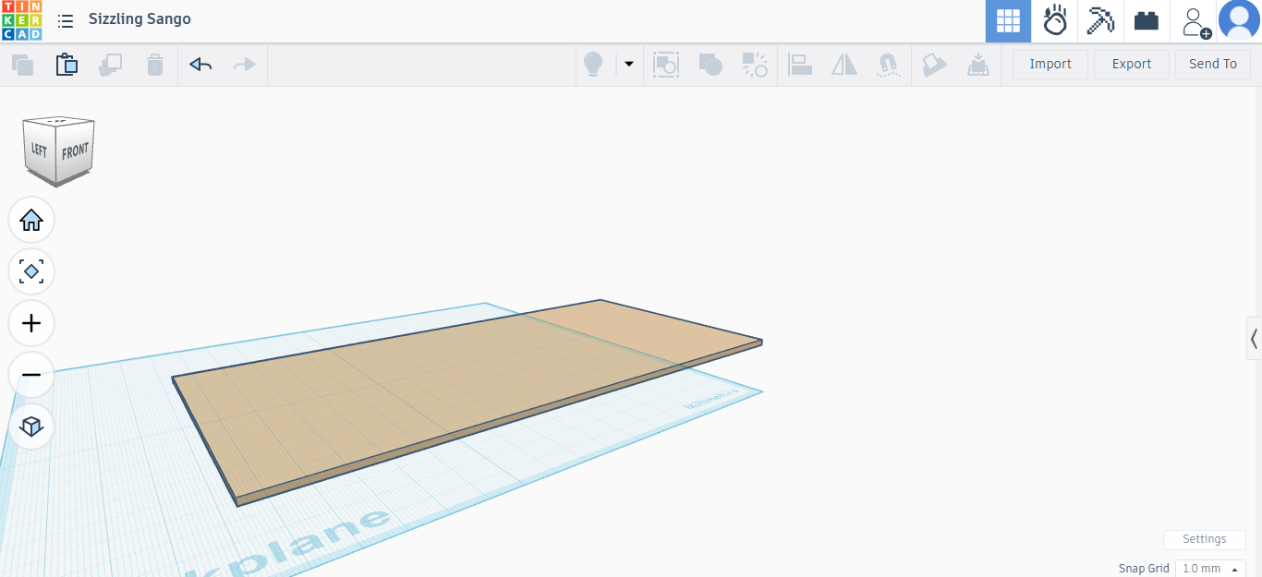Click the view cube top face
Screen dimensions: 1262x577
pyautogui.click(x=58, y=121)
